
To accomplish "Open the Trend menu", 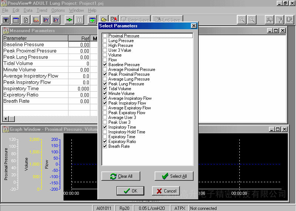I will pos(42,10).
